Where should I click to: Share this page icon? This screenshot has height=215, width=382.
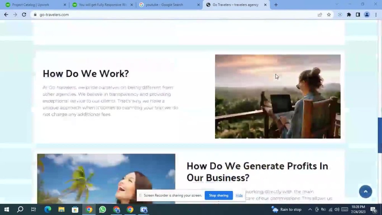[x=320, y=15]
